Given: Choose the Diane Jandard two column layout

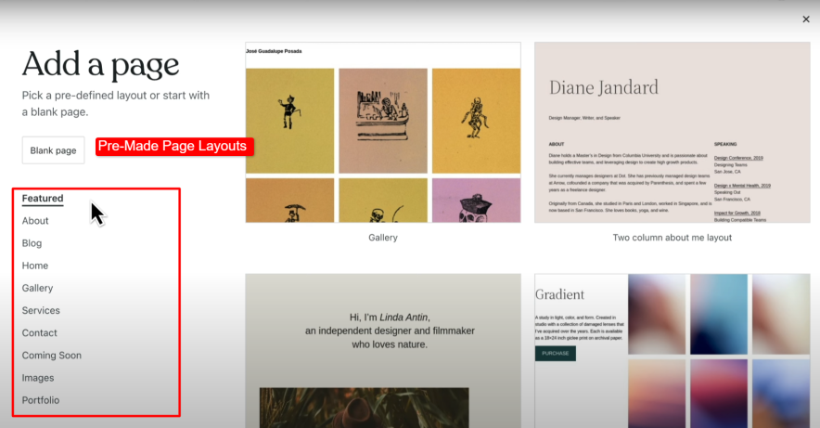Looking at the screenshot, I should coord(672,133).
